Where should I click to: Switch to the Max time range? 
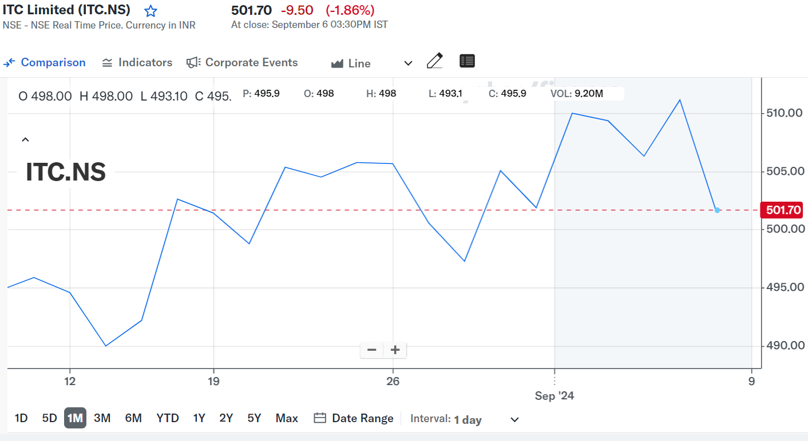287,418
